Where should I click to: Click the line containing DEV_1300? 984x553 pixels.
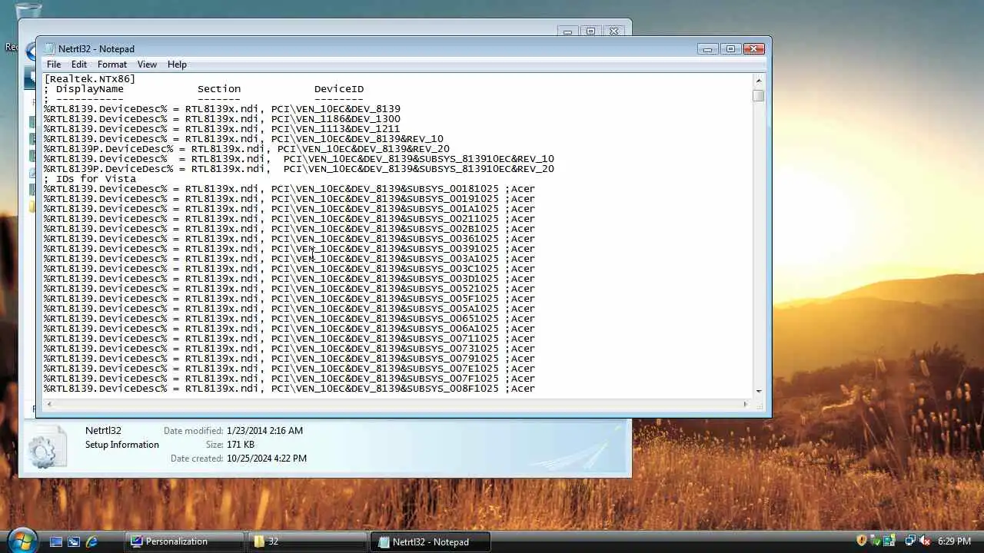pyautogui.click(x=222, y=119)
